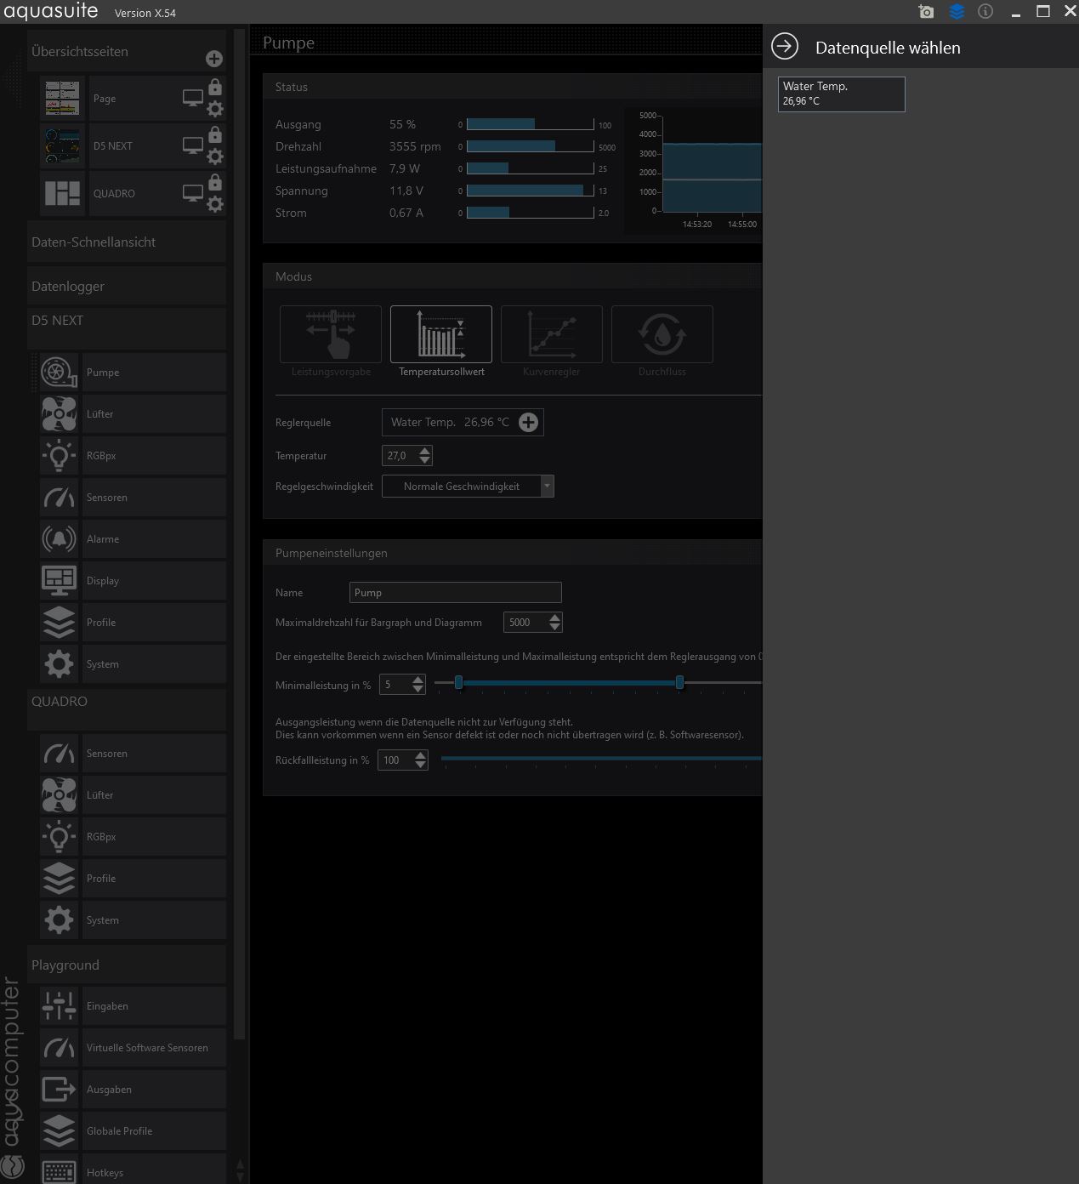Click the right Maximalleistung slider handle

679,682
